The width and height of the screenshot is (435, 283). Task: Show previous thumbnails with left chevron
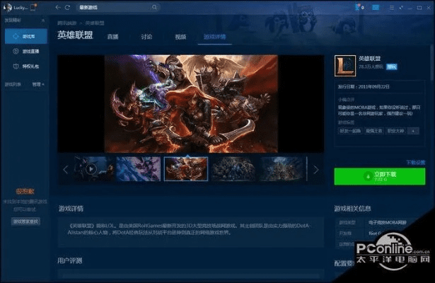pos(66,170)
